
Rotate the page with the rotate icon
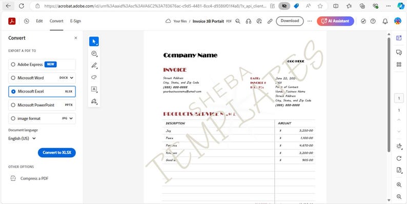click(x=399, y=158)
